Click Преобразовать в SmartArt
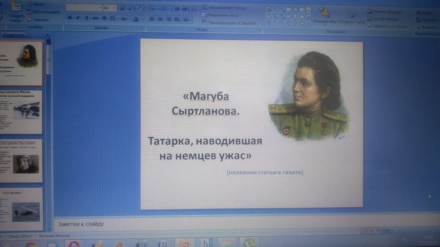Screen dimensions: 440x247 (x=231, y=23)
